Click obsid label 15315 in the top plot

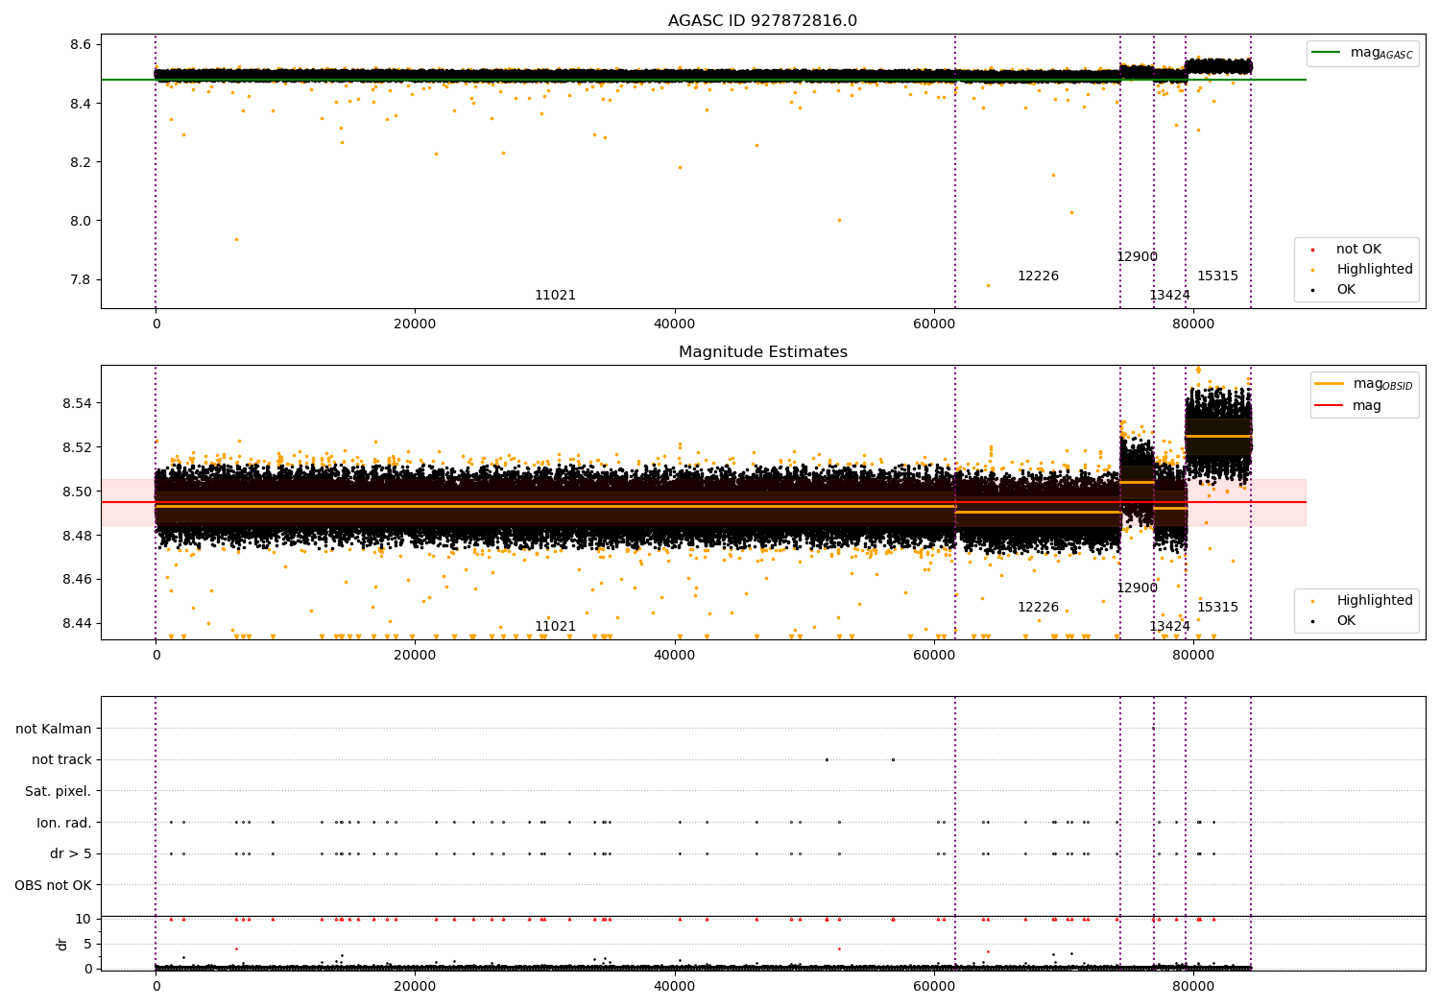click(x=1217, y=276)
